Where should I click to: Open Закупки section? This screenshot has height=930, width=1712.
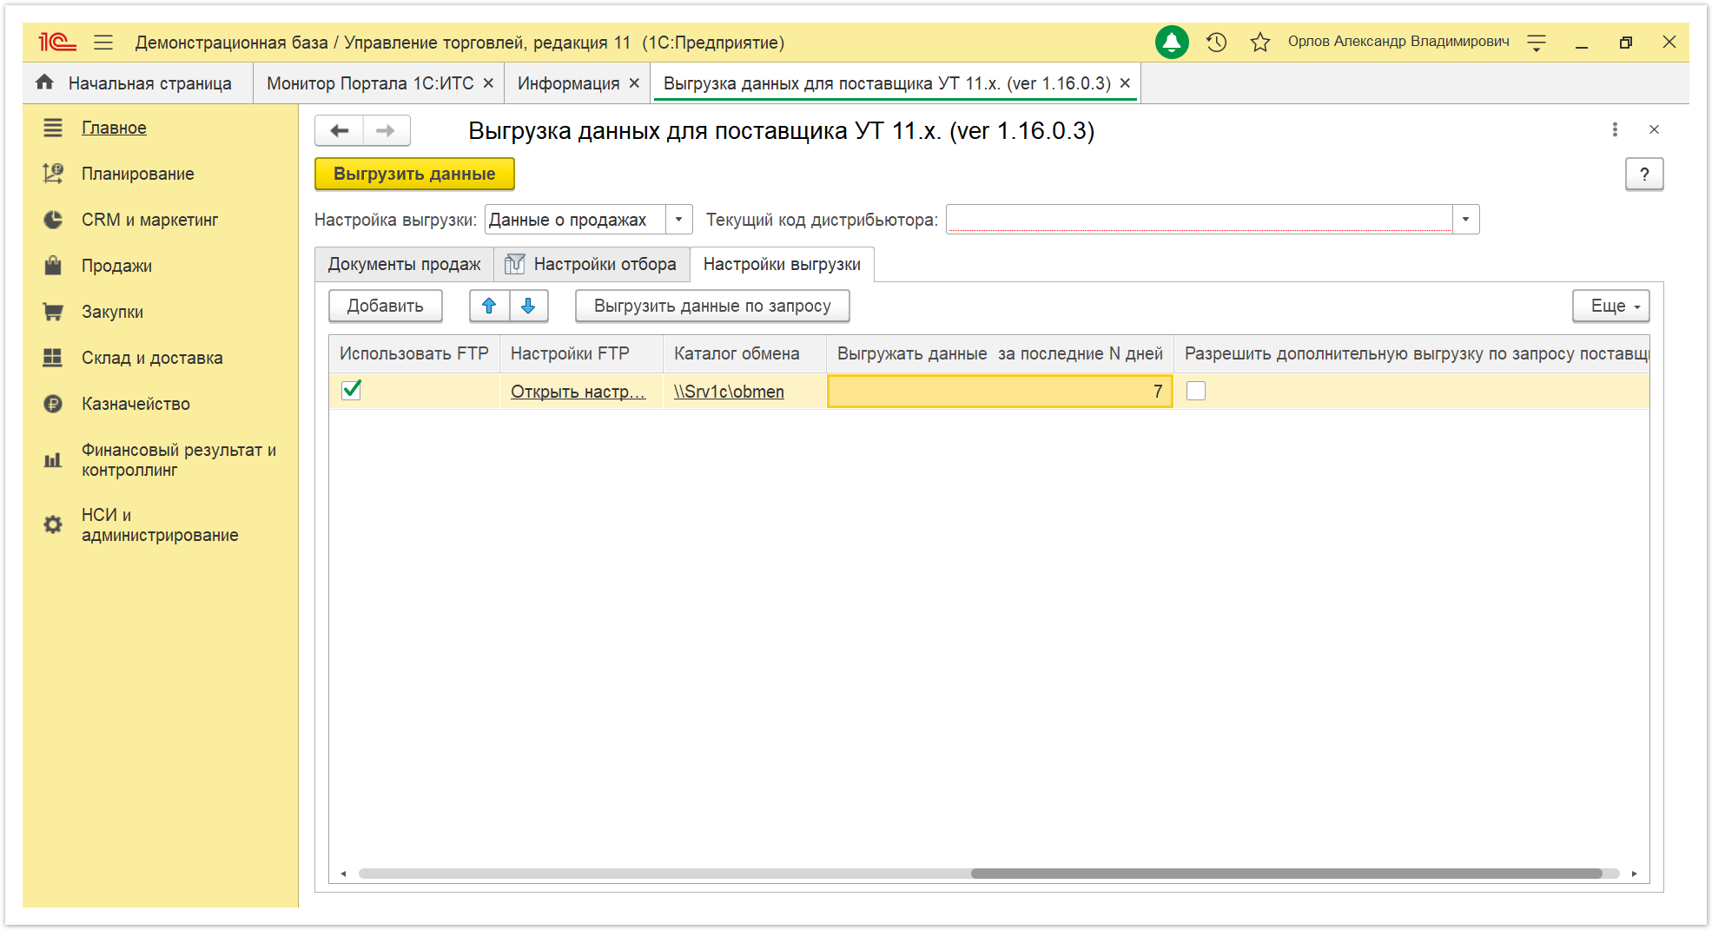coord(112,312)
